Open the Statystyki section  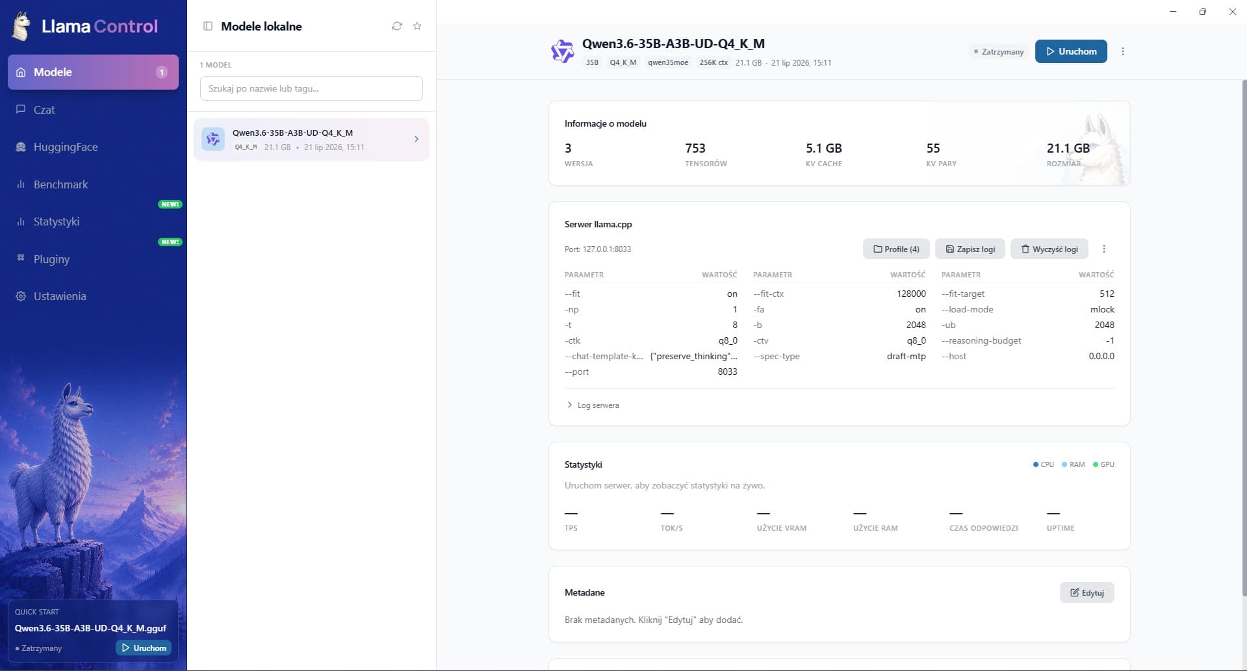[x=93, y=222]
